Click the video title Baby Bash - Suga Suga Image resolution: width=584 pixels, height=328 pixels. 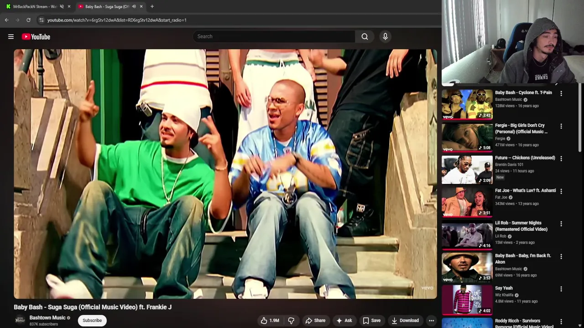(93, 307)
